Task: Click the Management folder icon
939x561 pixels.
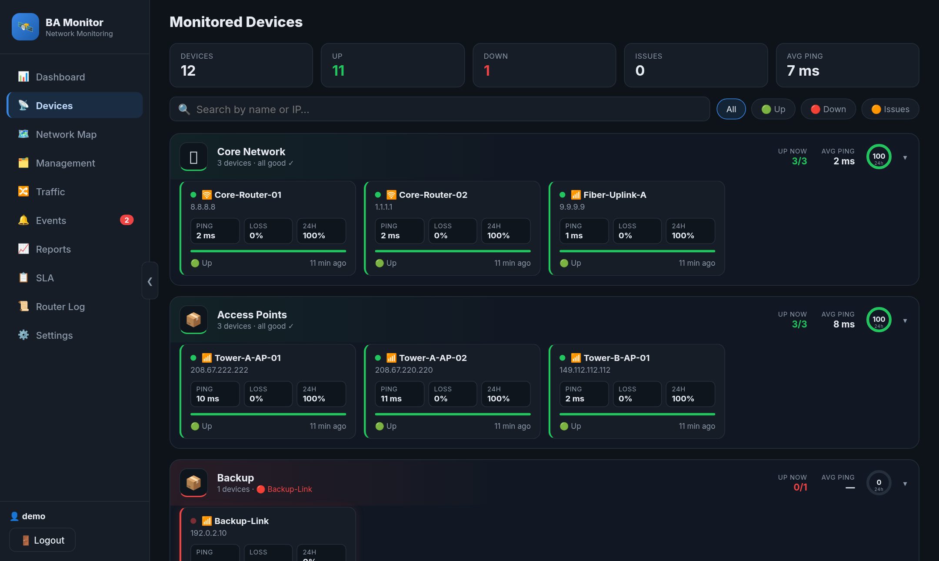Action: 23,163
